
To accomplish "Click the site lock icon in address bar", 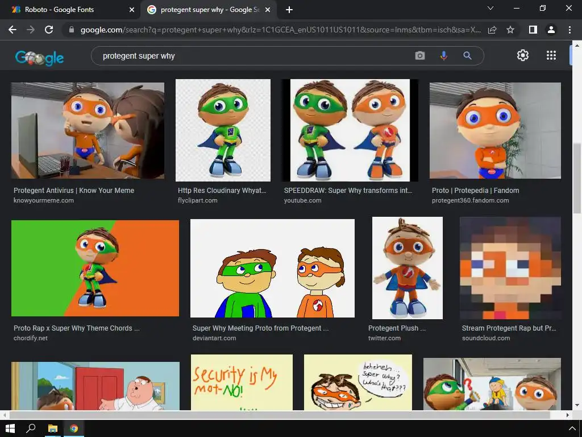I will pyautogui.click(x=72, y=30).
